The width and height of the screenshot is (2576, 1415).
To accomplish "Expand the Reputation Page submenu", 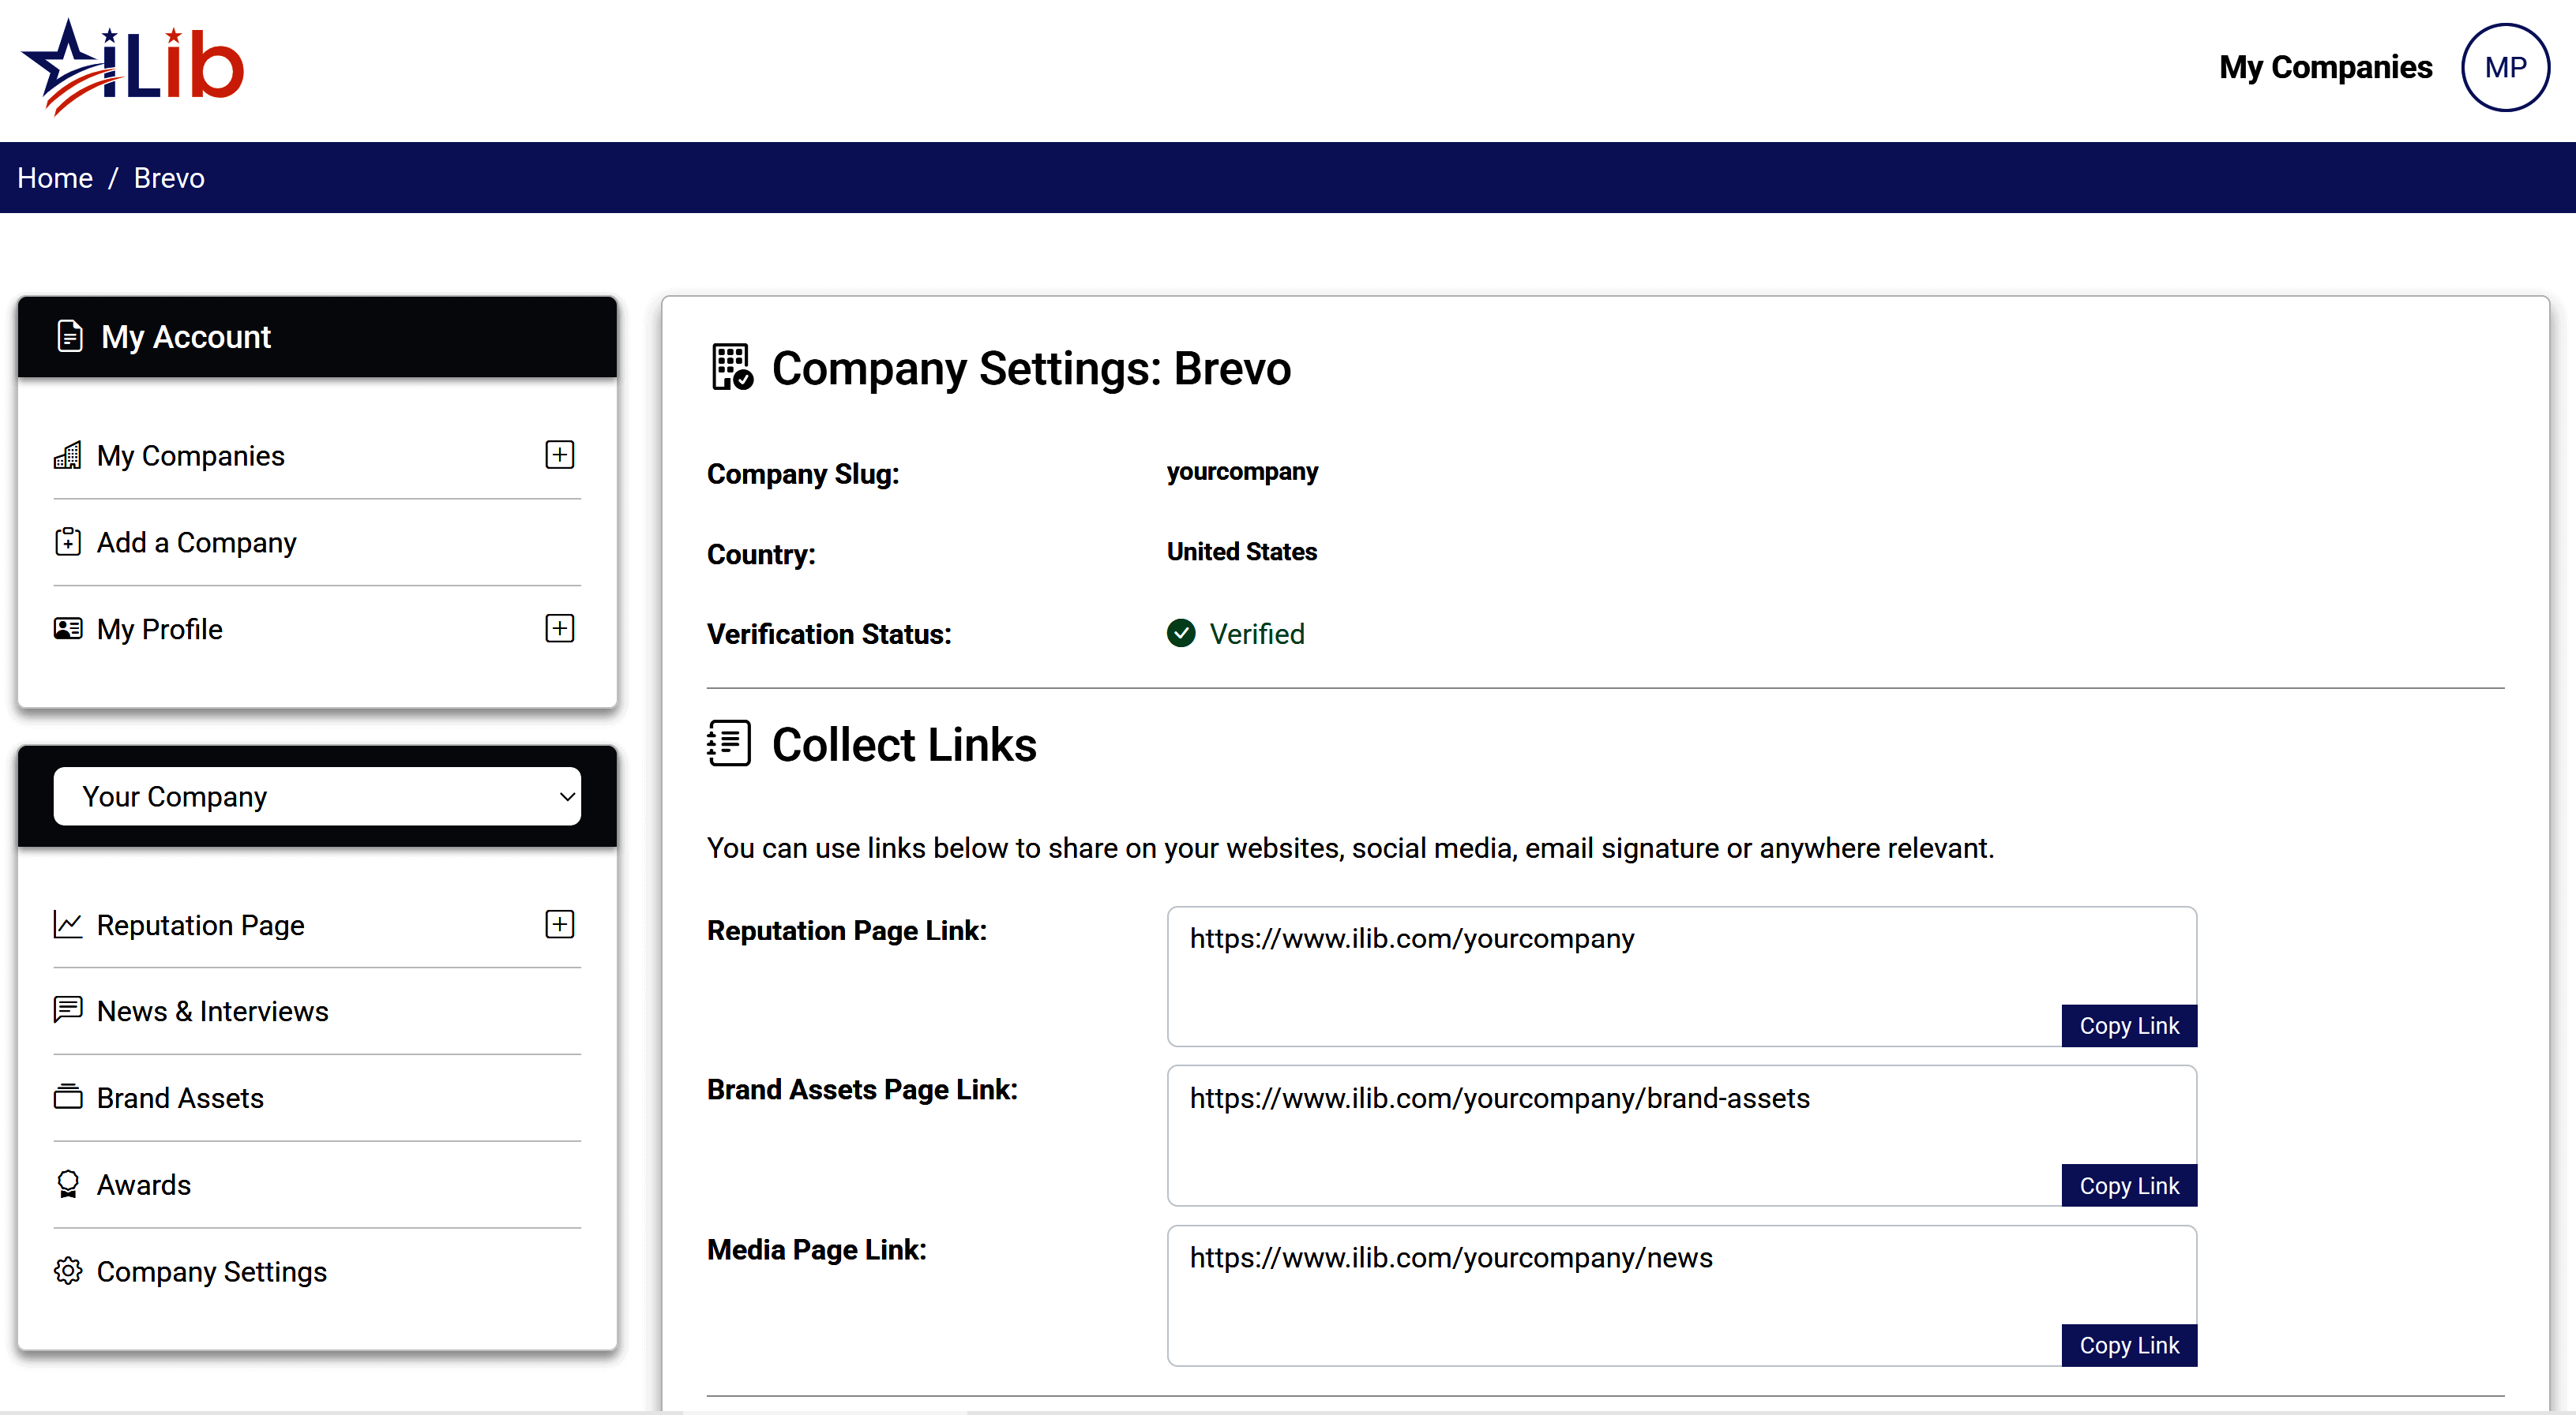I will 559,924.
